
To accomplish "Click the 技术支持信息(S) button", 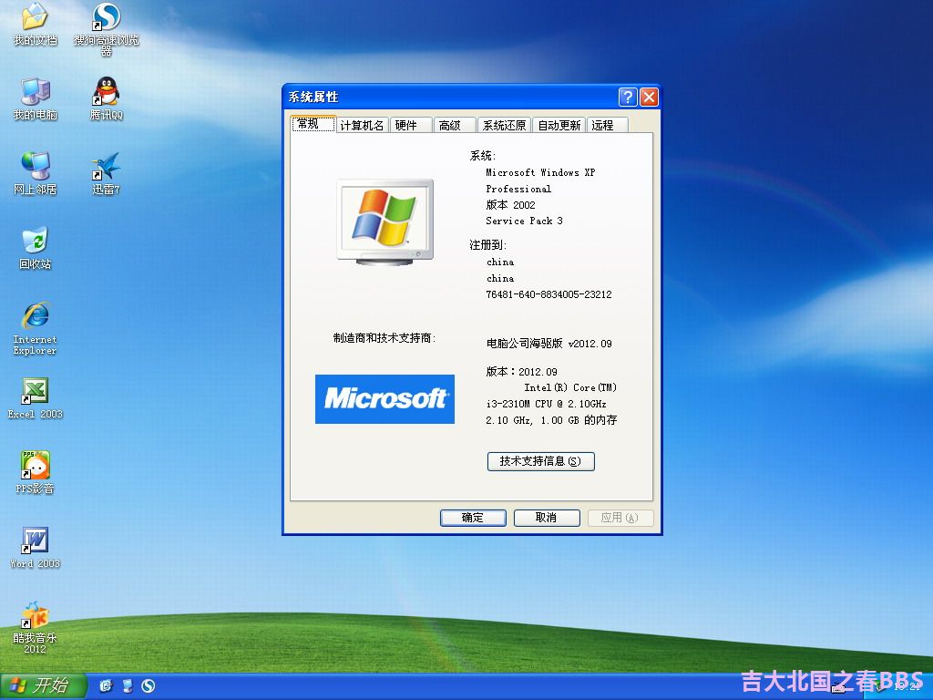I will pos(541,461).
